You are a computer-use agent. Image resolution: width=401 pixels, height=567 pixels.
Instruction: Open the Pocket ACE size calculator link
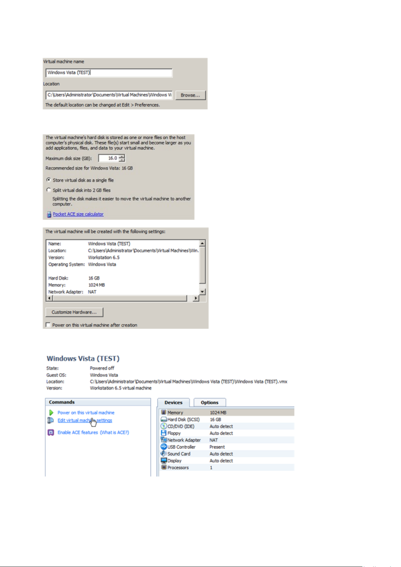[x=78, y=214]
